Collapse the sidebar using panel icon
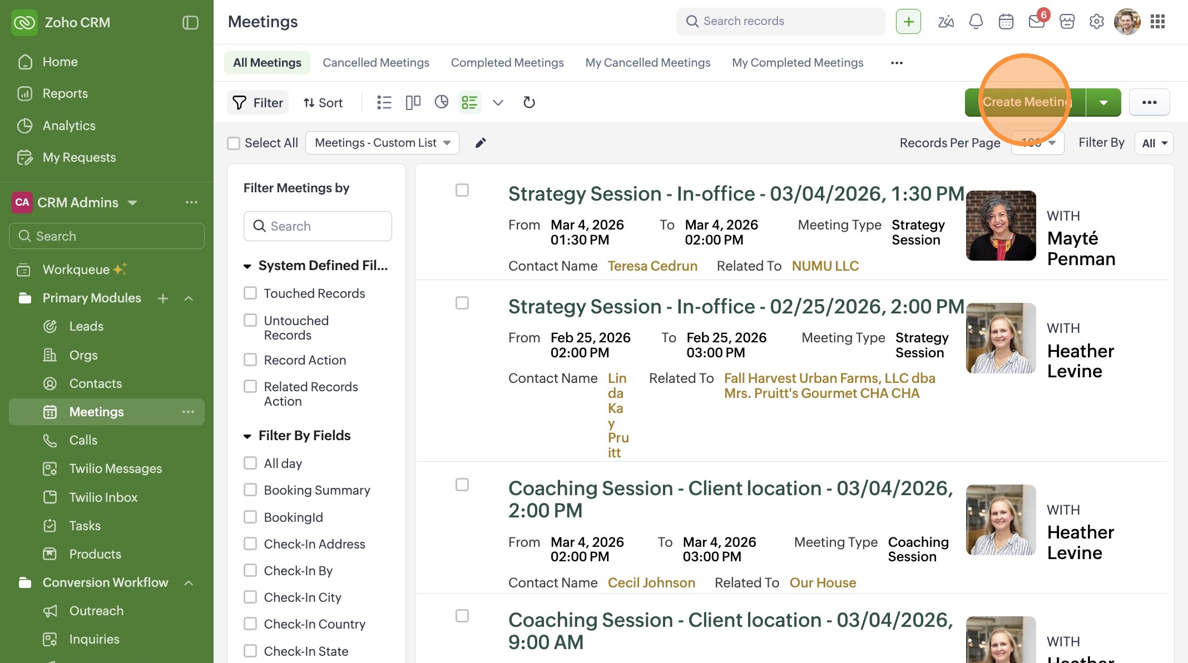Screen dimensions: 1188x663 click(x=190, y=23)
